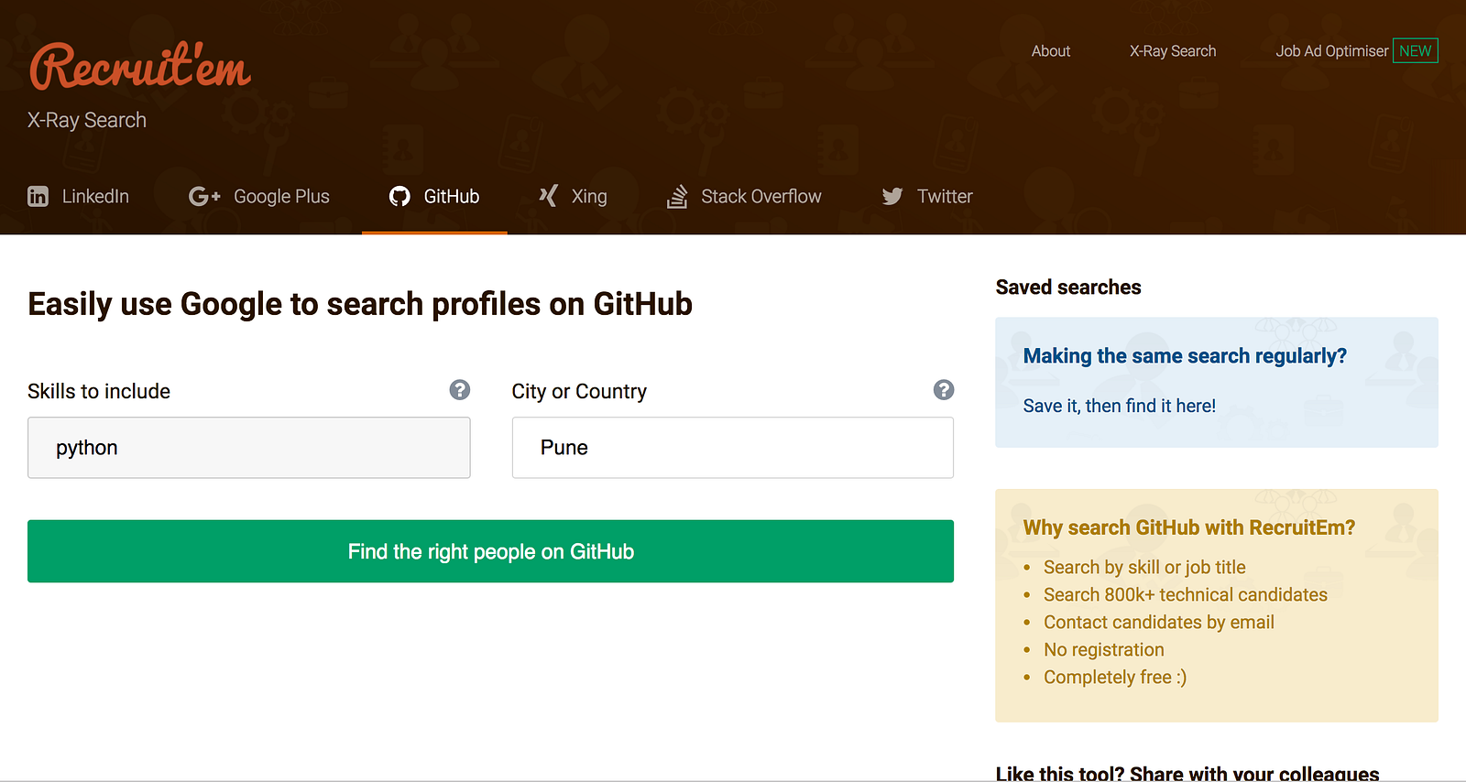Click the Recruit'em logo
Image resolution: width=1466 pixels, height=782 pixels.
coord(140,67)
